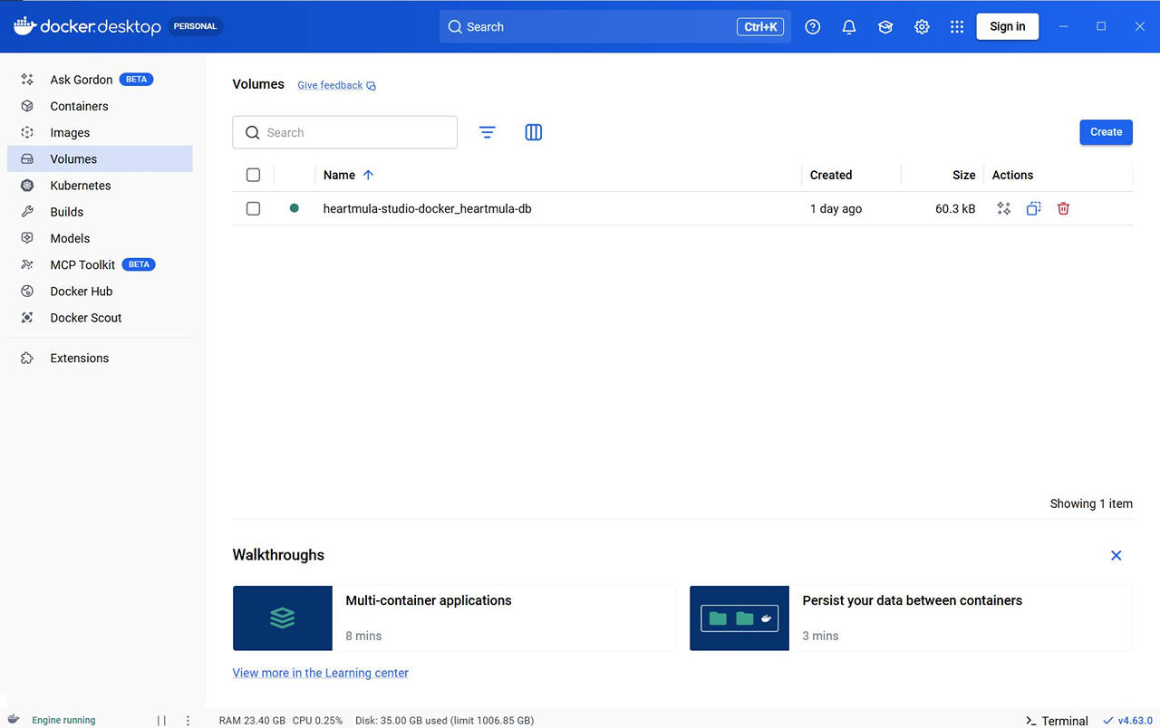Click the clone volume icon in Actions
This screenshot has height=728, width=1160.
pyautogui.click(x=1033, y=208)
